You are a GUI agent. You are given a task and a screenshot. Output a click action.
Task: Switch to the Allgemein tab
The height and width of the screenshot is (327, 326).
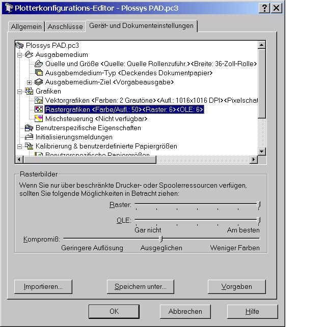pyautogui.click(x=26, y=26)
